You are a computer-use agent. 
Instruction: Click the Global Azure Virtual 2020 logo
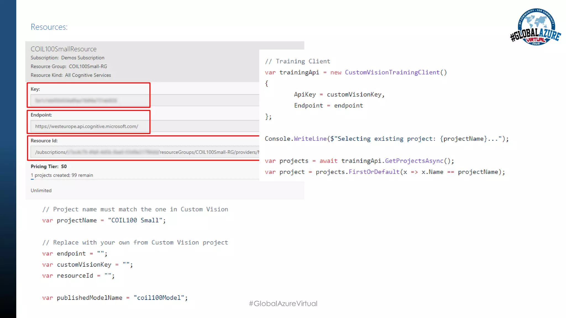click(x=536, y=27)
